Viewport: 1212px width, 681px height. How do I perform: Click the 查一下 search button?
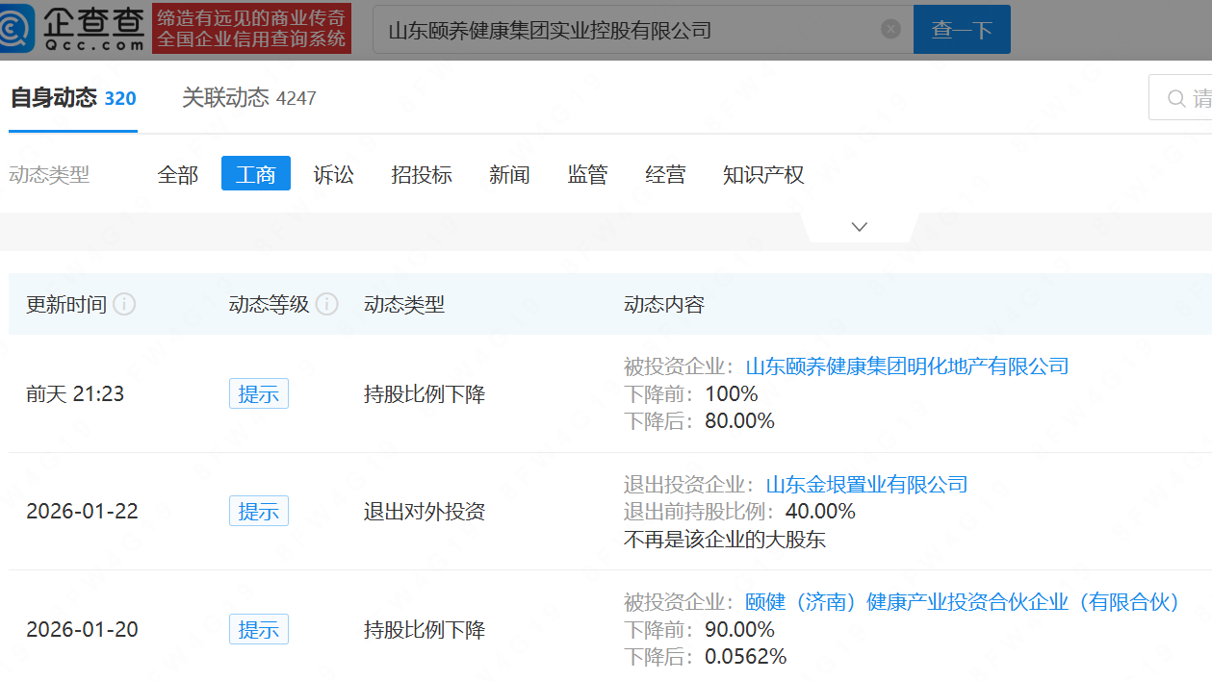[961, 30]
